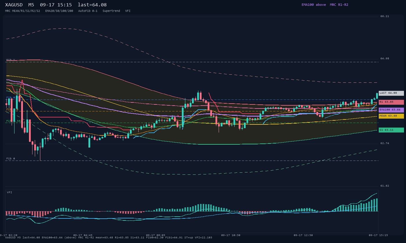Click the LAST 64.08 price tag

click(391, 93)
